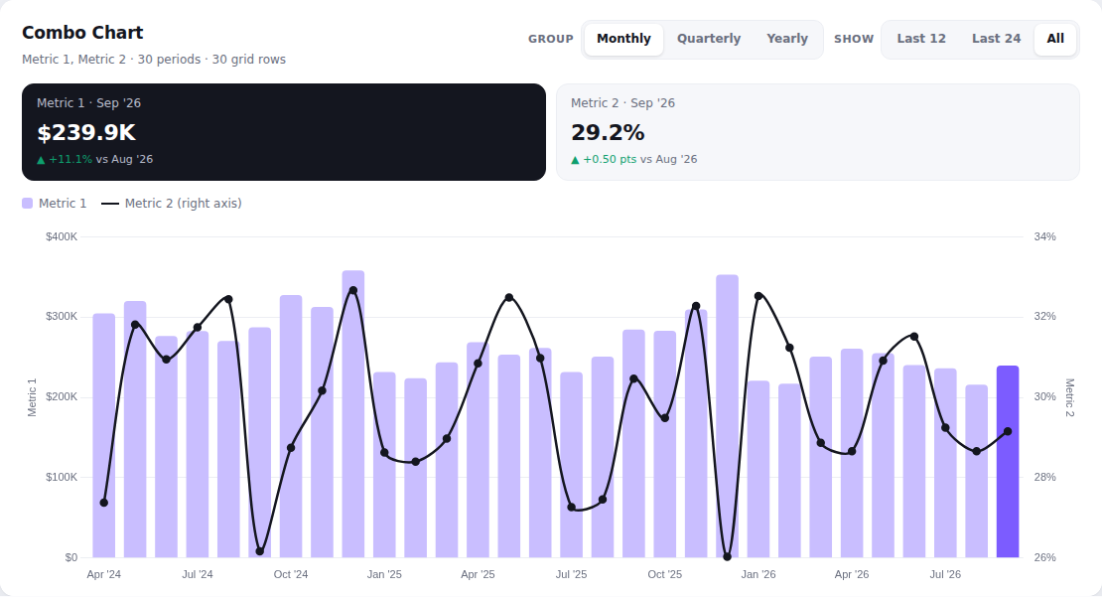Click the "Jul '26" x-axis label
1102x597 pixels.
[945, 574]
